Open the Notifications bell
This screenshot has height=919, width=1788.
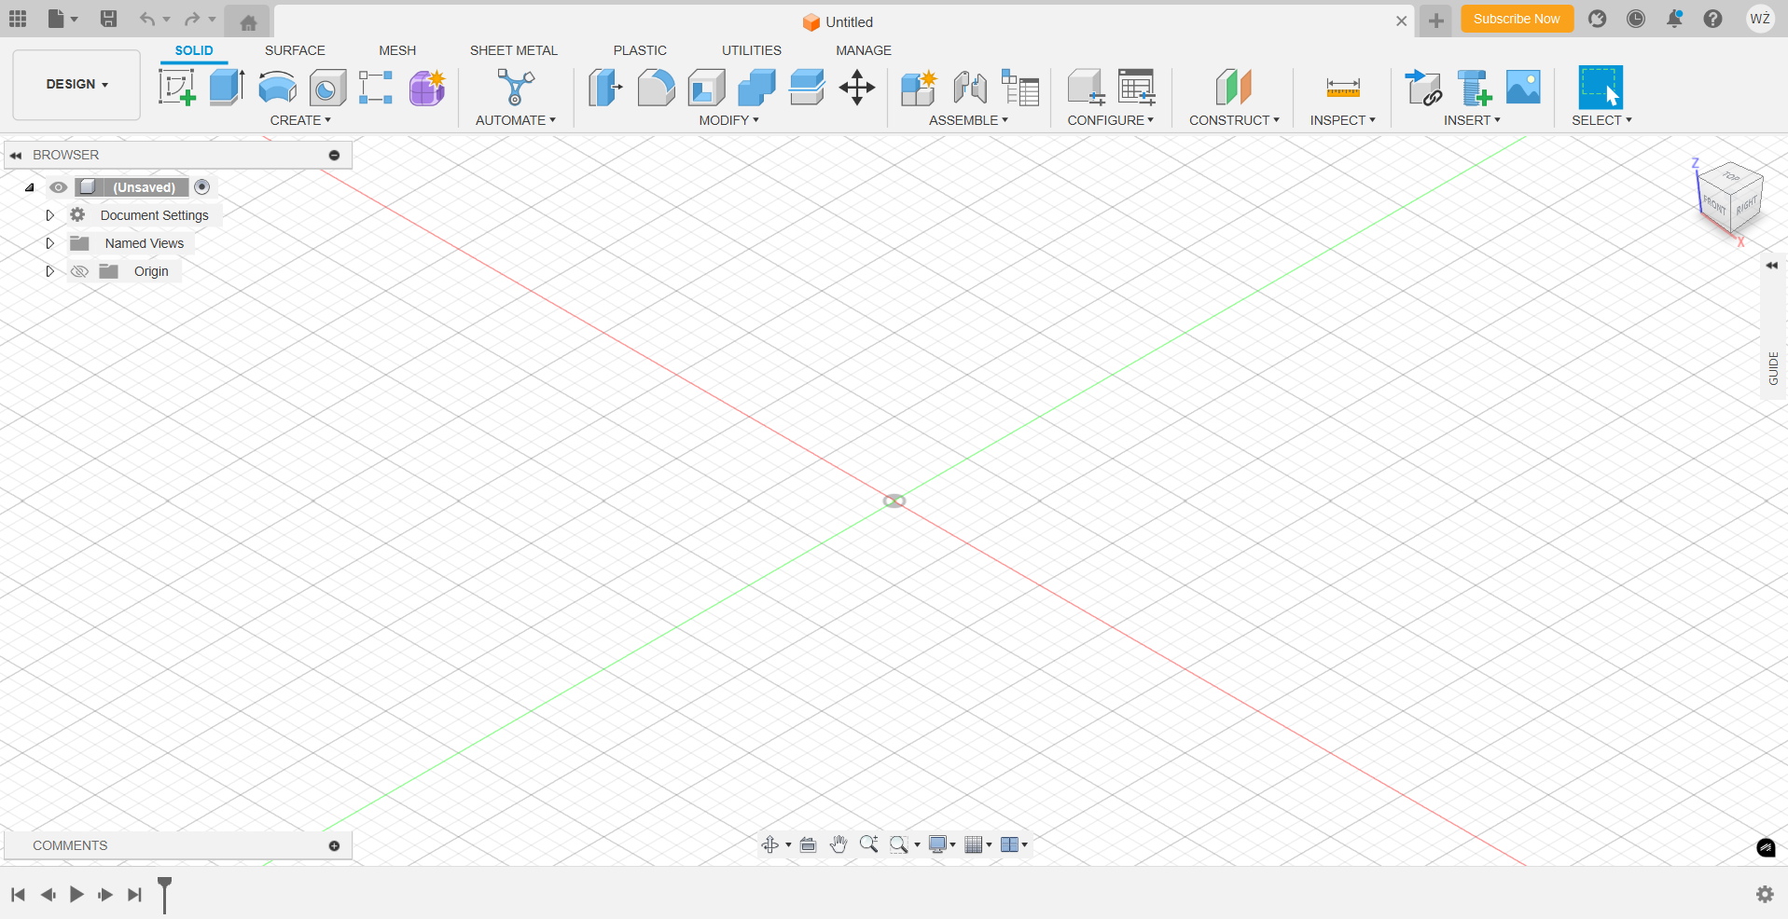point(1675,19)
